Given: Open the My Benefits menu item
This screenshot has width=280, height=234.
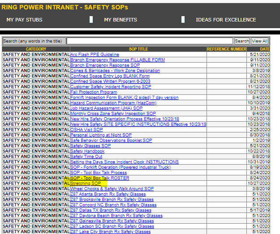Looking at the screenshot, I should pyautogui.click(x=120, y=20).
